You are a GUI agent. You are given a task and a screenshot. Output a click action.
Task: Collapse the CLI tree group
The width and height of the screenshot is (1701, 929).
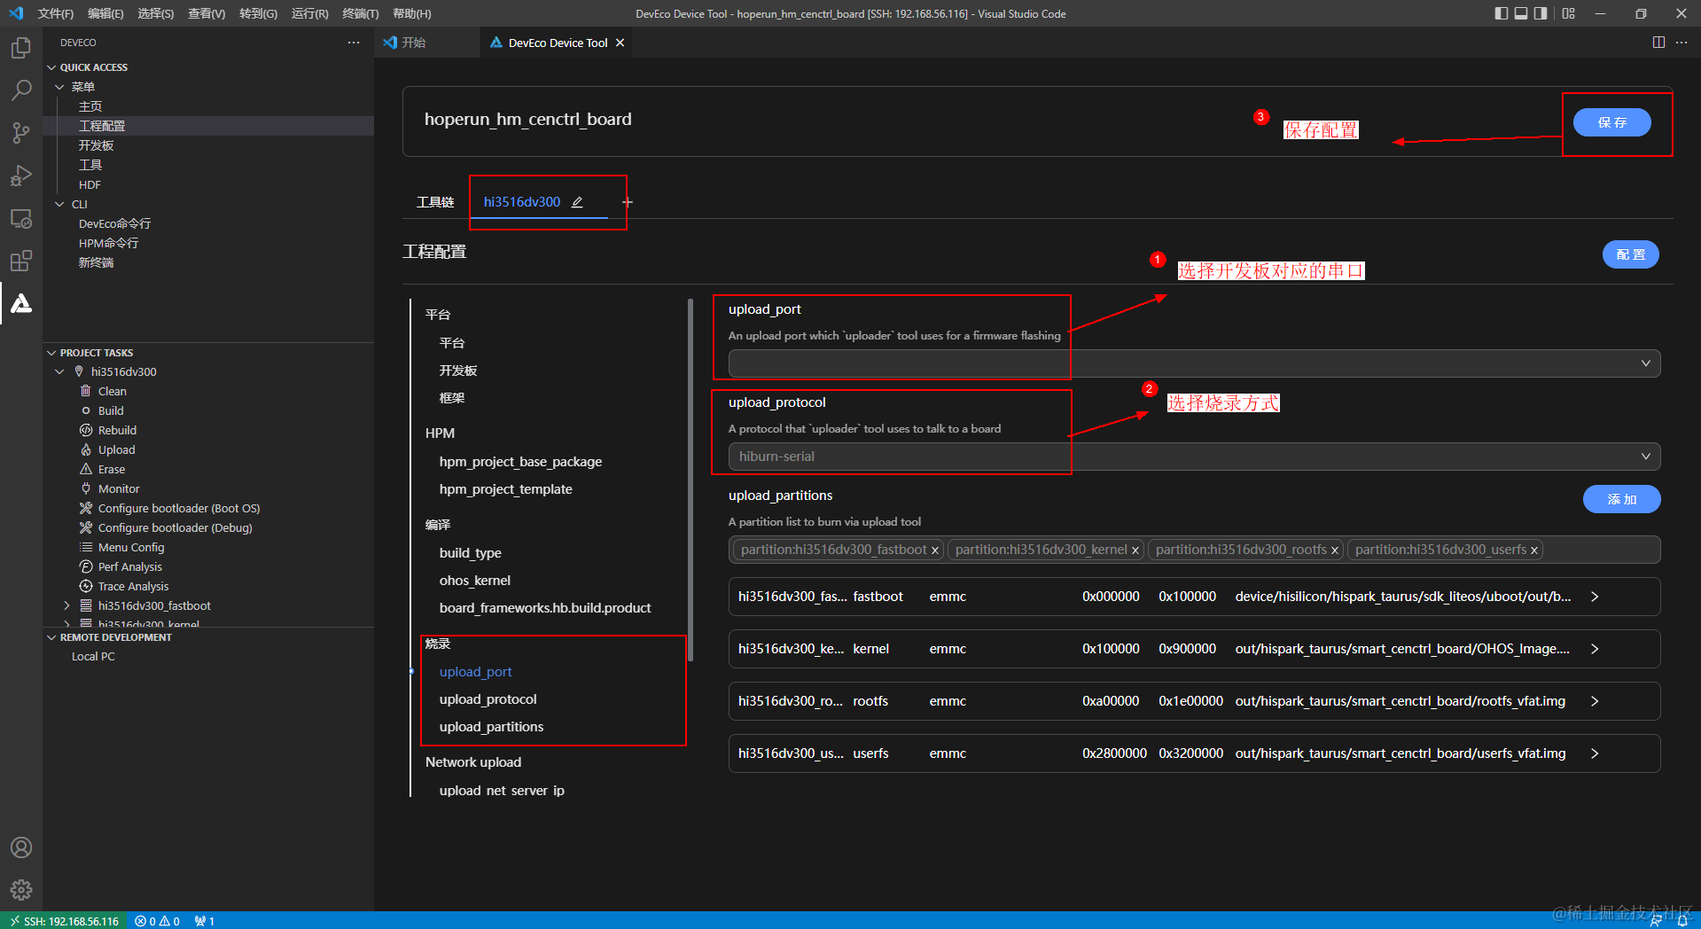59,204
